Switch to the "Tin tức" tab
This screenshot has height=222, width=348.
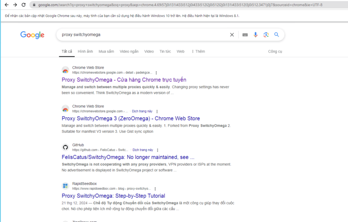tap(165, 52)
